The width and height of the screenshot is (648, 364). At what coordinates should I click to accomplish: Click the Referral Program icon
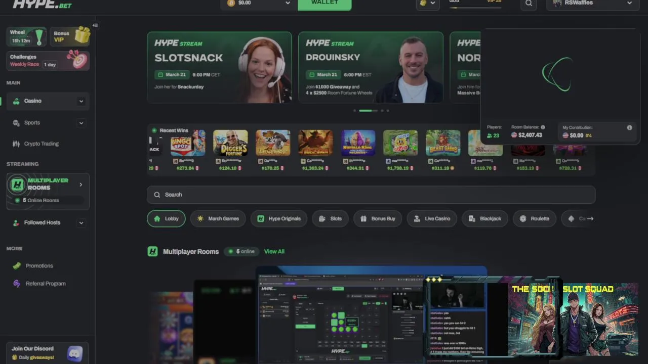[x=17, y=284]
